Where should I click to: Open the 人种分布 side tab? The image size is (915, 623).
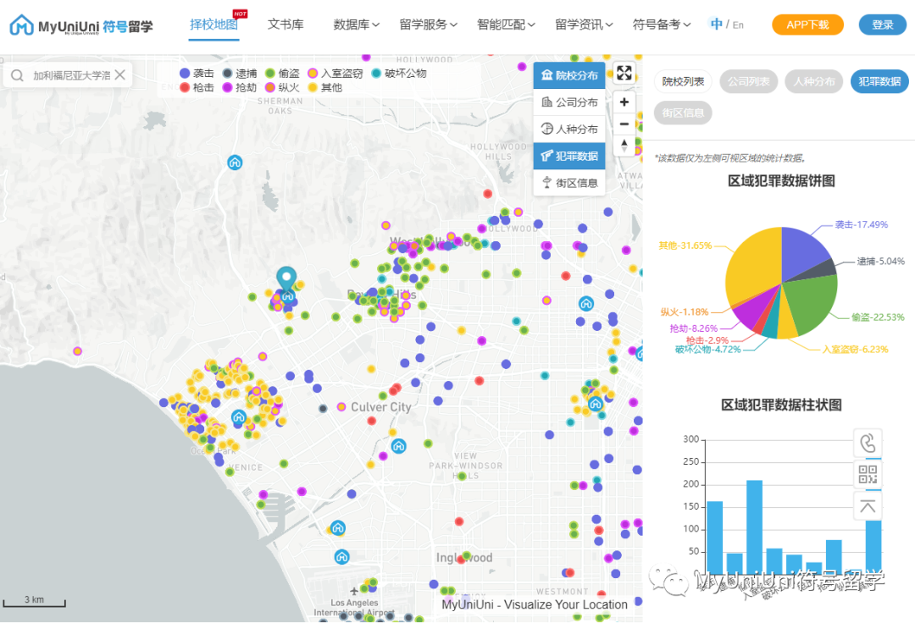pos(814,81)
